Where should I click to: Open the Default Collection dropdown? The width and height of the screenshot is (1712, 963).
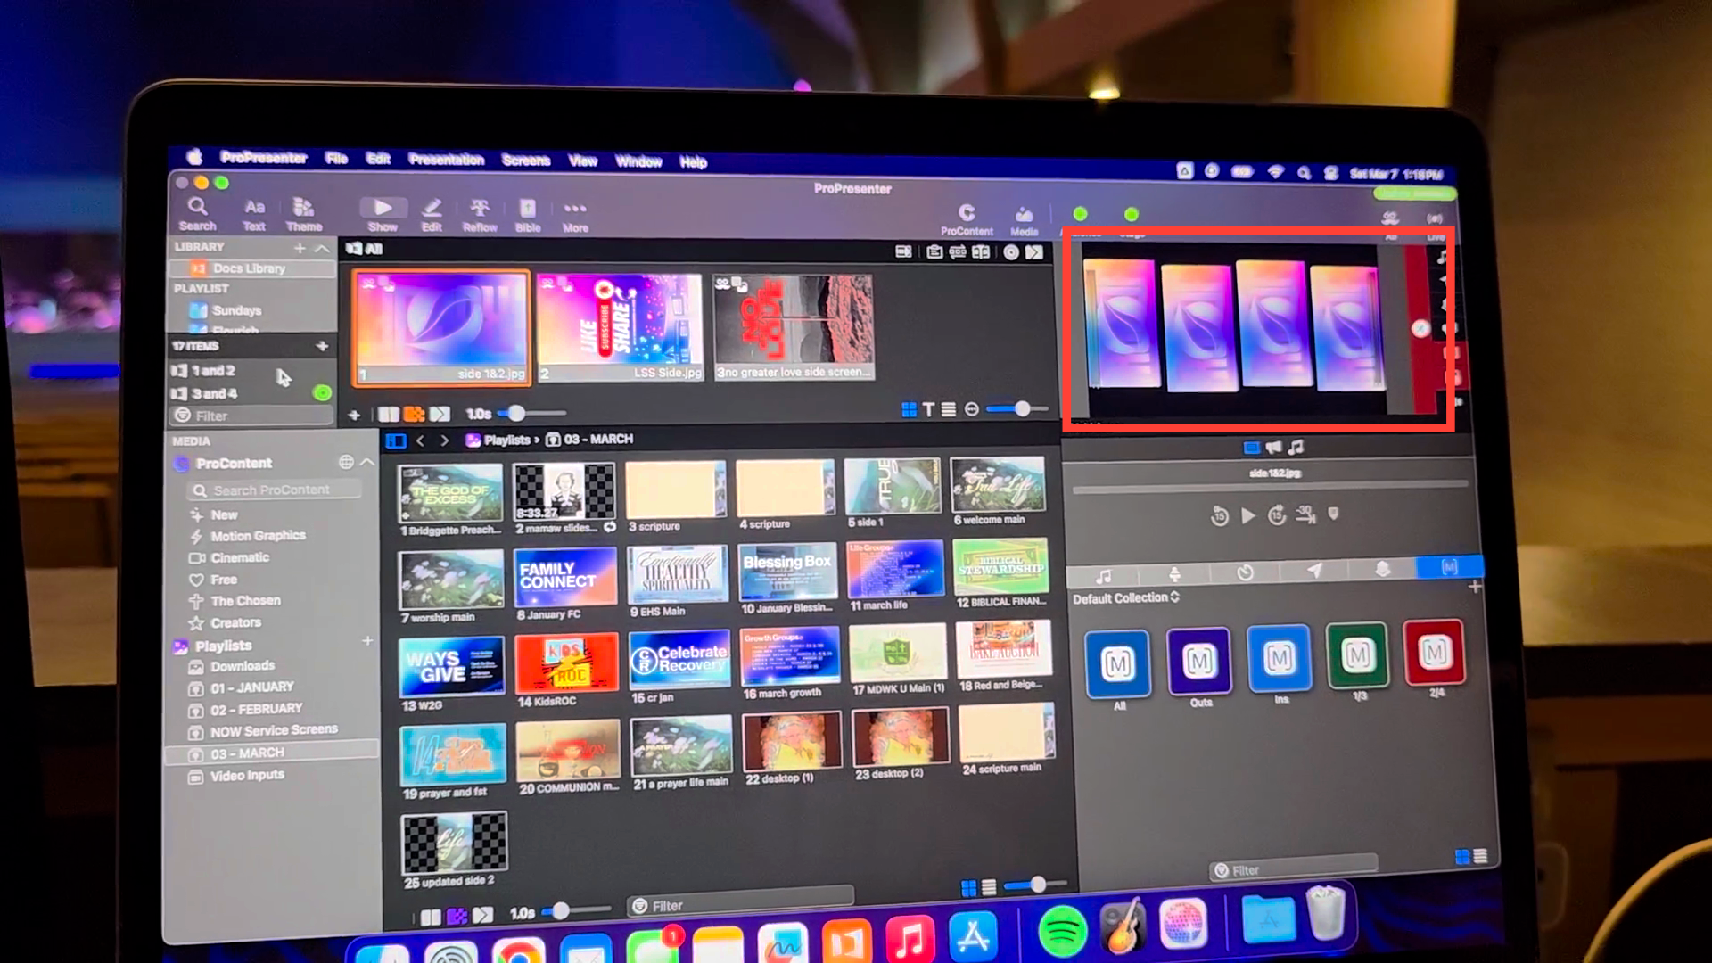click(1125, 597)
